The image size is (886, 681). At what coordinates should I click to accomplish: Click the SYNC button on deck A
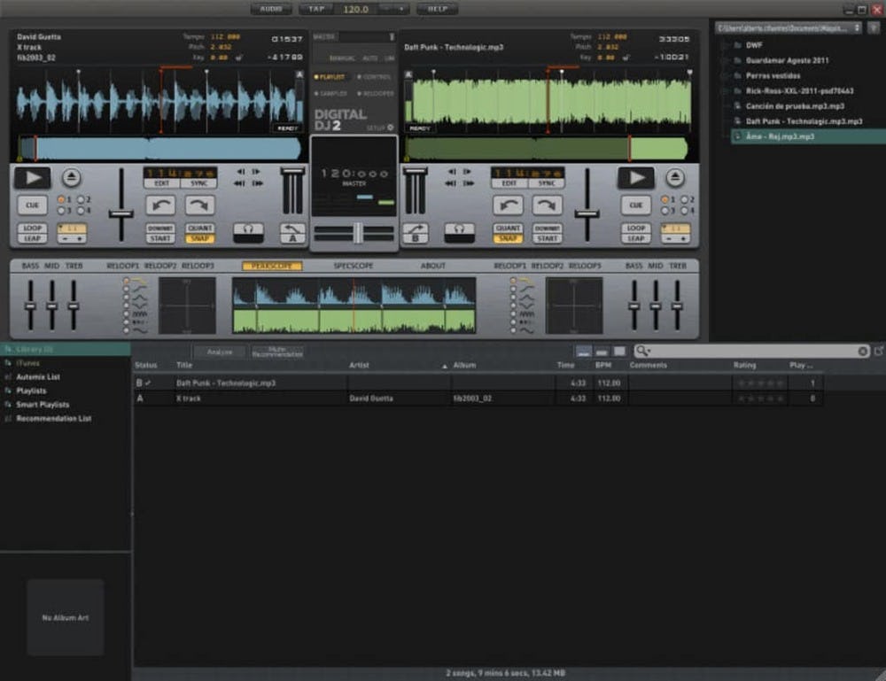pos(198,183)
